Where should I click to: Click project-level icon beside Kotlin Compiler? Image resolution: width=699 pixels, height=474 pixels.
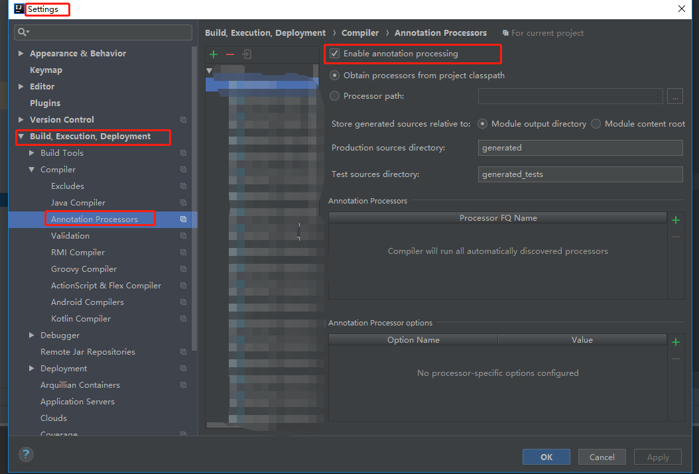pyautogui.click(x=183, y=318)
